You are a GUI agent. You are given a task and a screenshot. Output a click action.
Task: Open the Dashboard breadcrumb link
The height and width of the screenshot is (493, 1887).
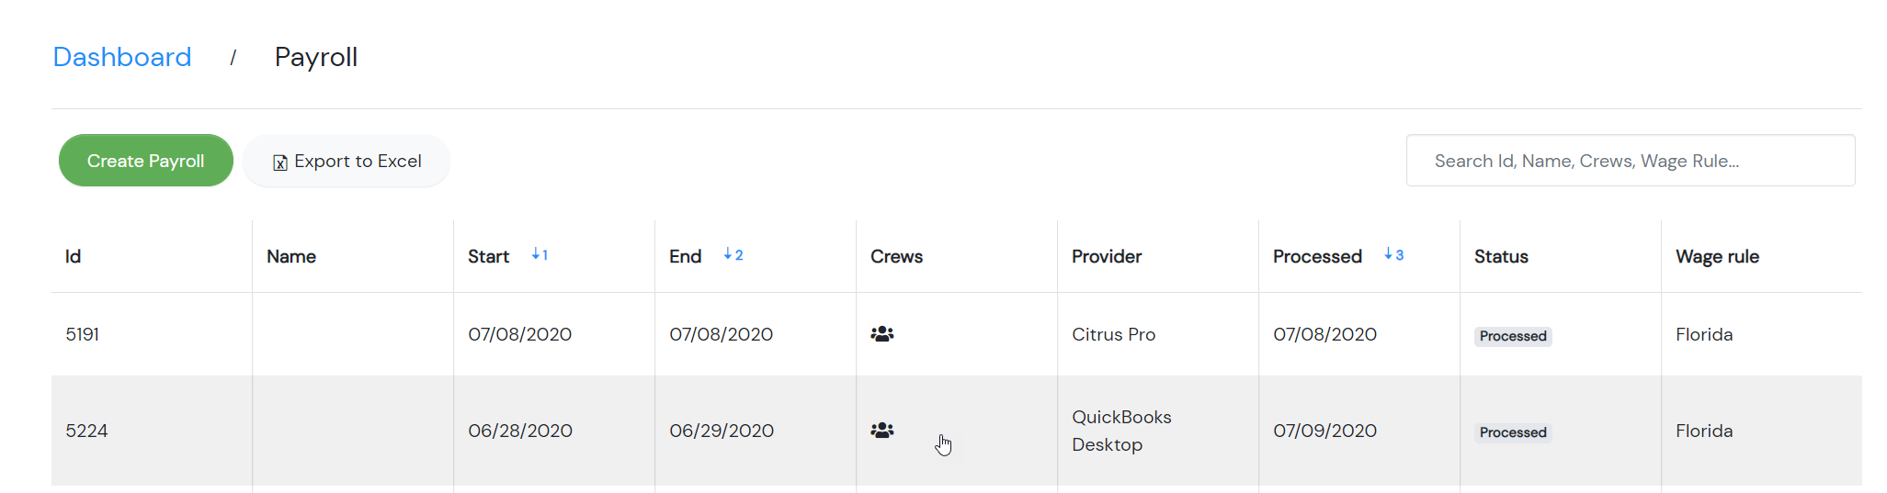122,57
